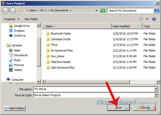Click the ViberDownloads folder icon

point(48,62)
